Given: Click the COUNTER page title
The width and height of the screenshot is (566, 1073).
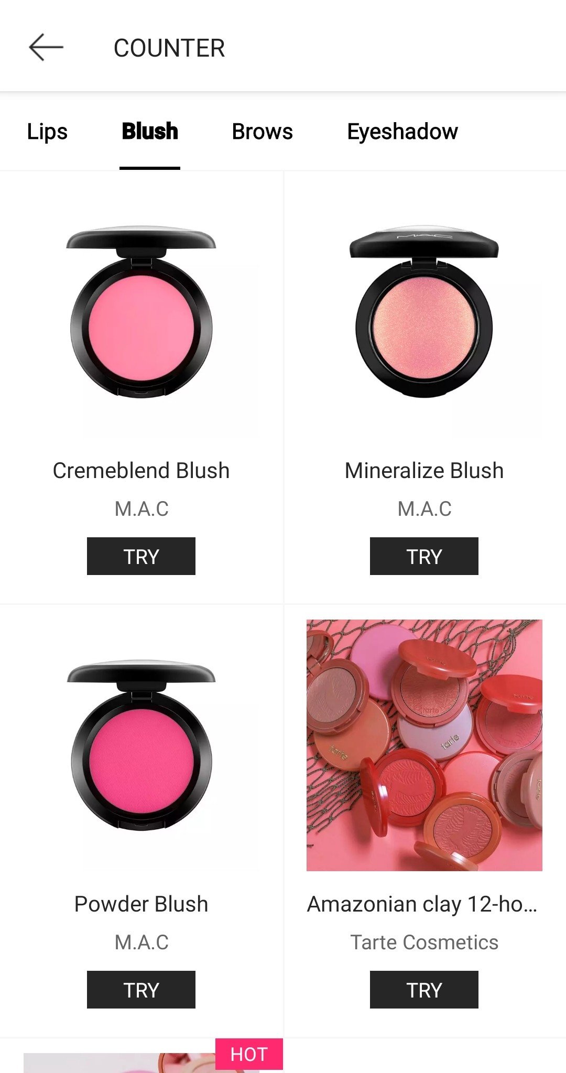Looking at the screenshot, I should [x=169, y=48].
